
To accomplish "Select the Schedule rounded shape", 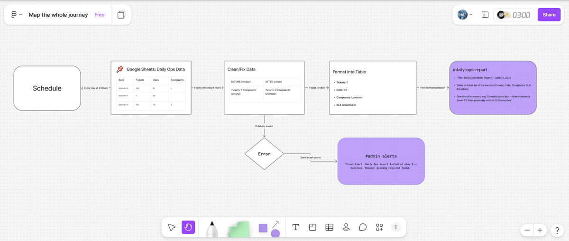I will [x=47, y=88].
